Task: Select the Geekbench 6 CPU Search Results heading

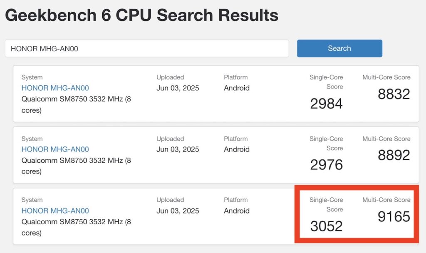Action: [141, 15]
